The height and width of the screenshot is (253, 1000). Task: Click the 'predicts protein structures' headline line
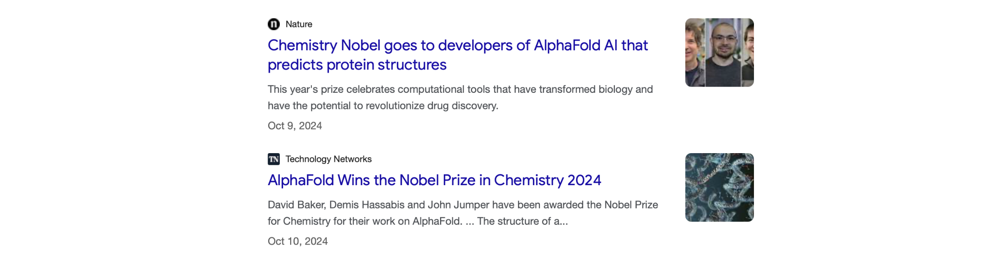tap(357, 65)
